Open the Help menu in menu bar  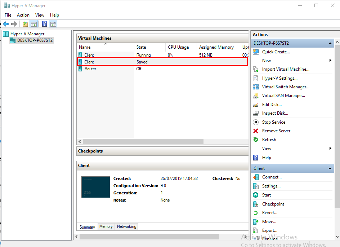pyautogui.click(x=54, y=15)
